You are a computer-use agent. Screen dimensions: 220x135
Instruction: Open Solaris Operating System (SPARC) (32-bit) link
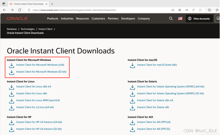coord(170,94)
